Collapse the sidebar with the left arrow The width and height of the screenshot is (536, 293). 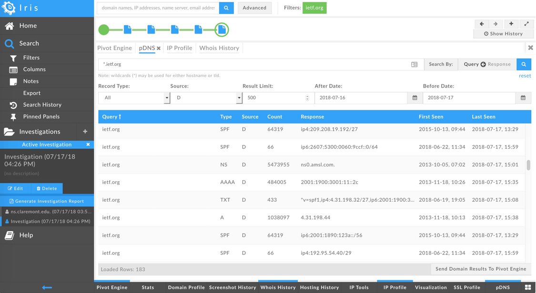pyautogui.click(x=47, y=288)
